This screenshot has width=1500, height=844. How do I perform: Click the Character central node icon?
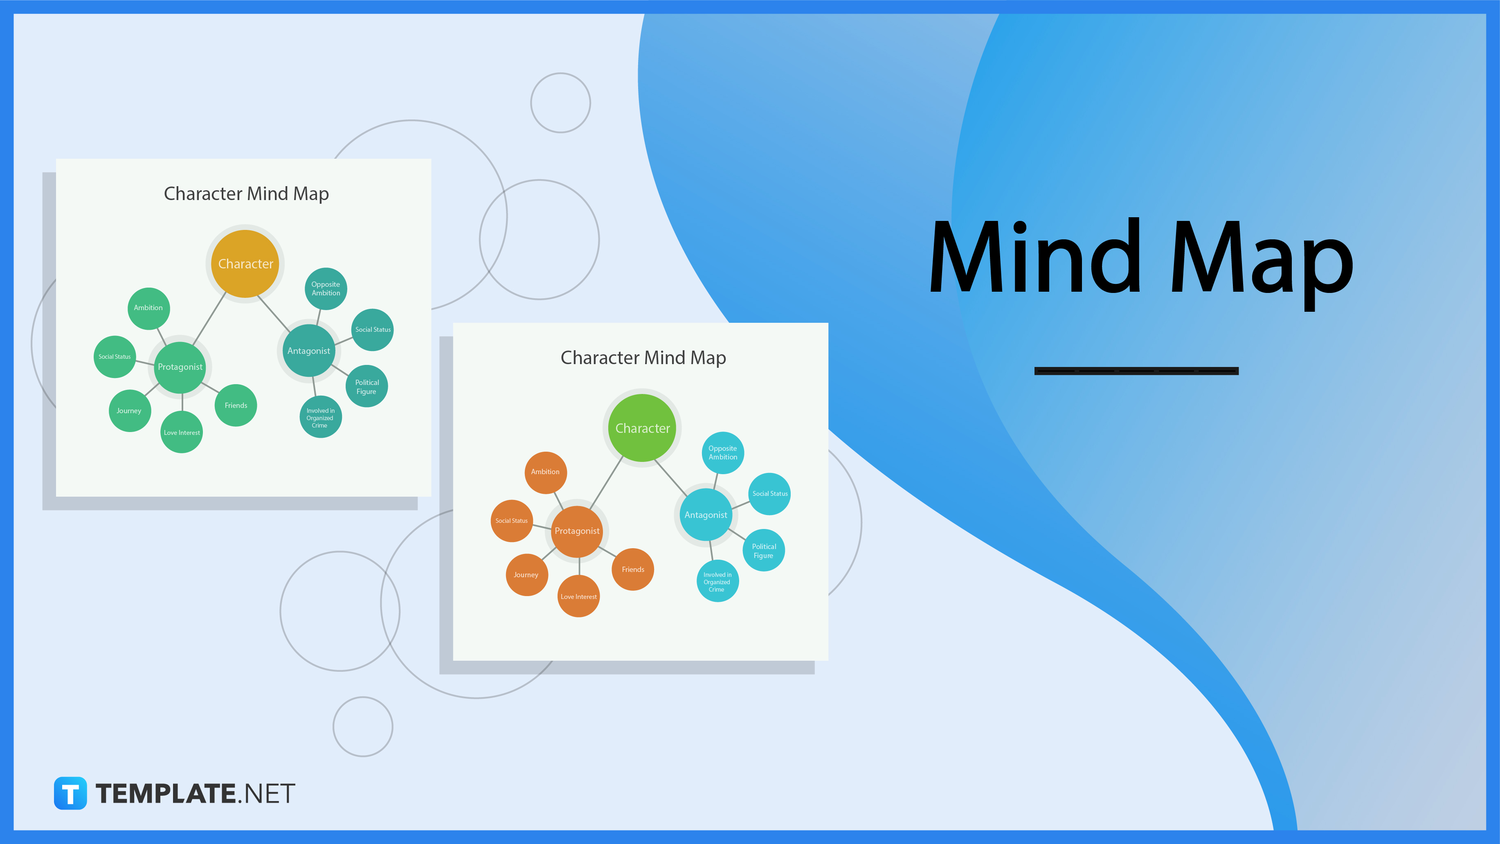tap(641, 427)
